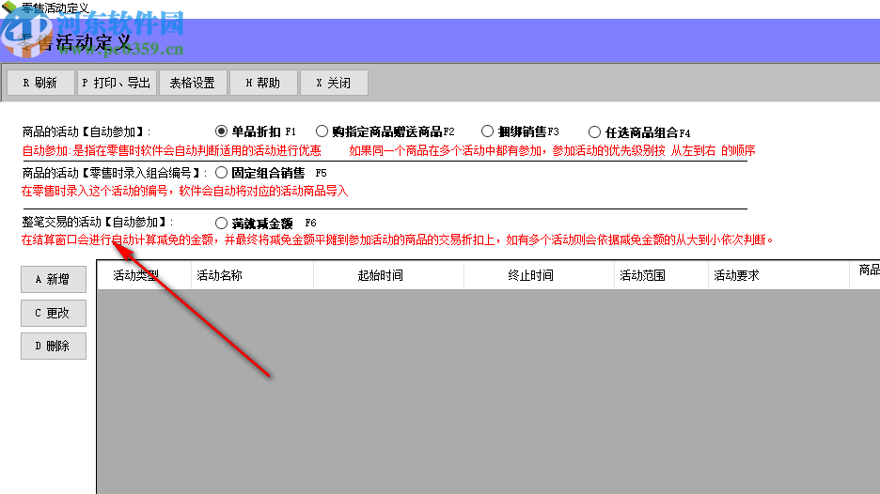Click the 活动范围 column header
This screenshot has height=494, width=880.
tap(662, 275)
